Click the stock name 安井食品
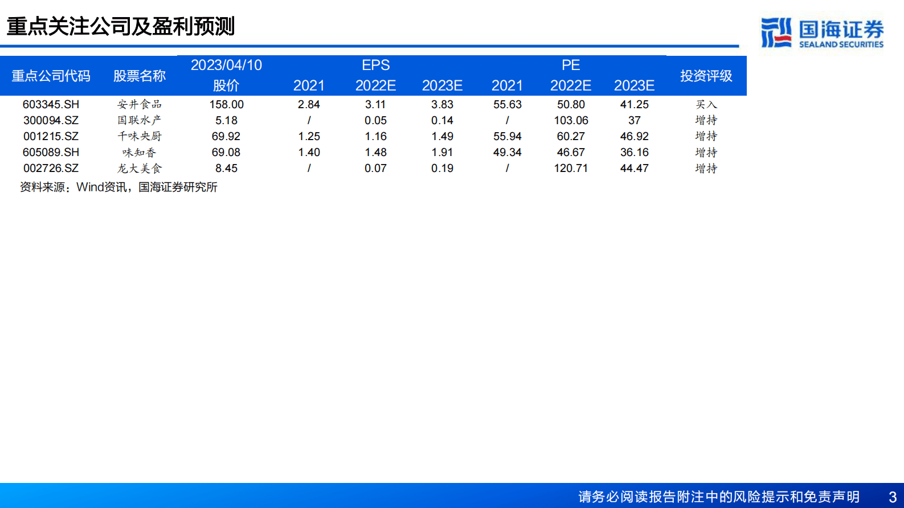Viewport: 904px width, 508px height. [140, 104]
